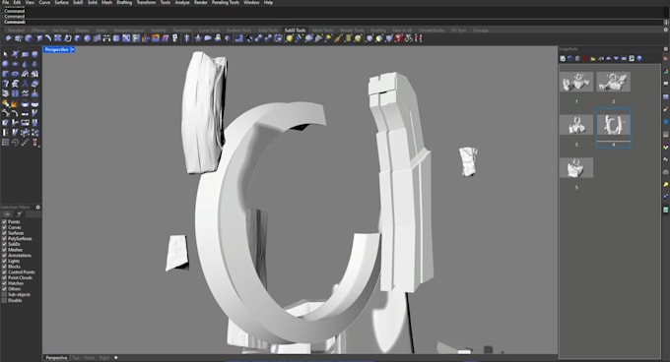Image resolution: width=670 pixels, height=362 pixels.
Task: Enable the Disable filter checkbox
Action: tap(4, 300)
